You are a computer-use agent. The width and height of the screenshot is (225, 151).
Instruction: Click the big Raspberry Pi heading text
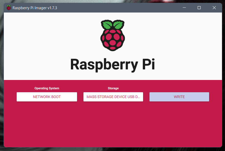click(x=112, y=64)
